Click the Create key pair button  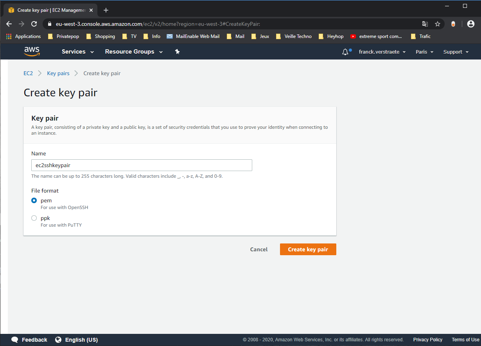pyautogui.click(x=308, y=249)
